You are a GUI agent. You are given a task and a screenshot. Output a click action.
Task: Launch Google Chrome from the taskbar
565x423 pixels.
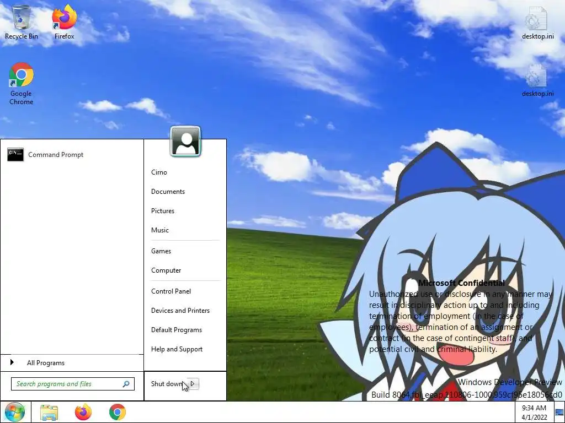click(x=118, y=412)
